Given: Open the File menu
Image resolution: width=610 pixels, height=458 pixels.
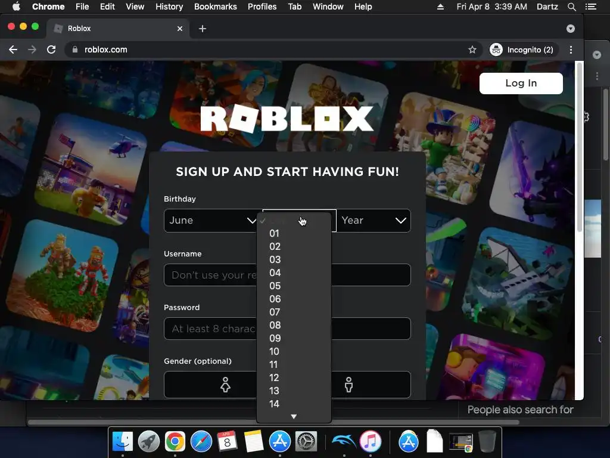Looking at the screenshot, I should coord(82,7).
